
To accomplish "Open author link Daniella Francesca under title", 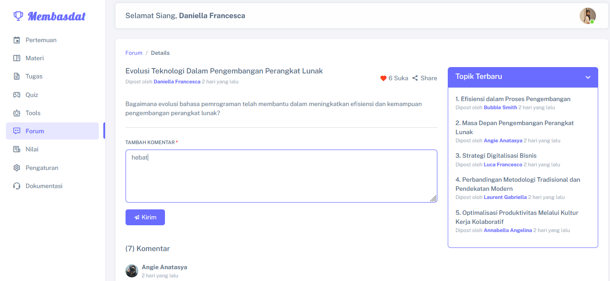I will (177, 82).
